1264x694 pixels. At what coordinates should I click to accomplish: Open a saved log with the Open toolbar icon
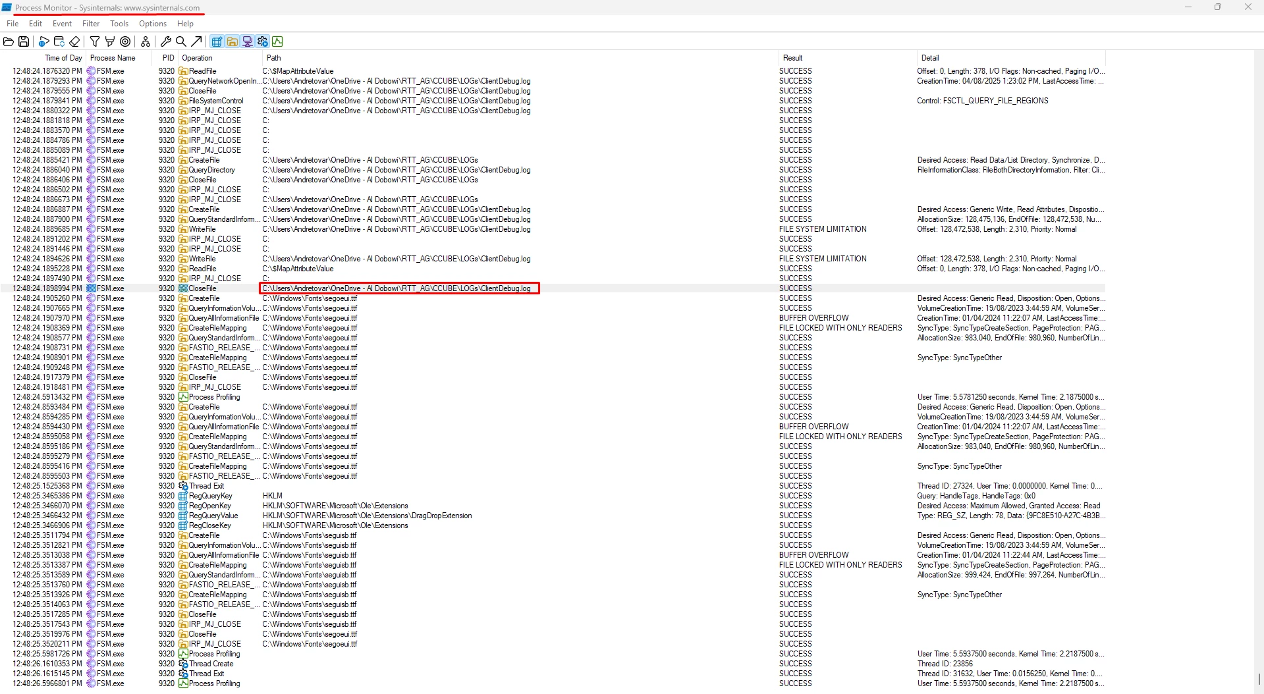coord(9,41)
